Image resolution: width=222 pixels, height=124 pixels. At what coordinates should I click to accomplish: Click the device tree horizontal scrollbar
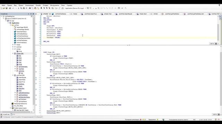tap(16, 112)
